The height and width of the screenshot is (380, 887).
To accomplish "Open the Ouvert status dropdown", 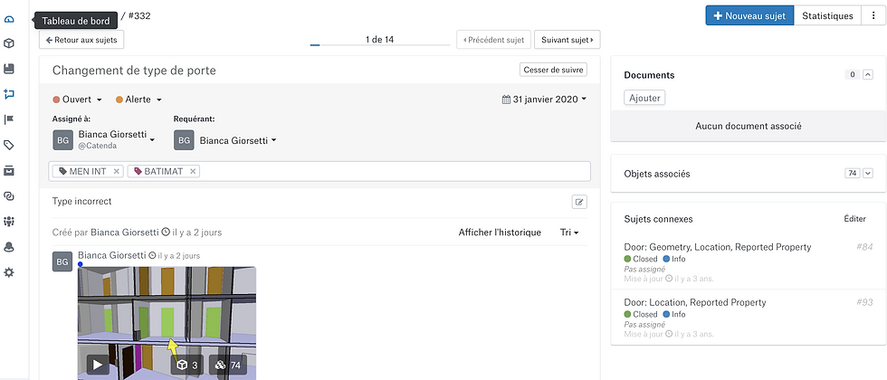I will click(78, 100).
